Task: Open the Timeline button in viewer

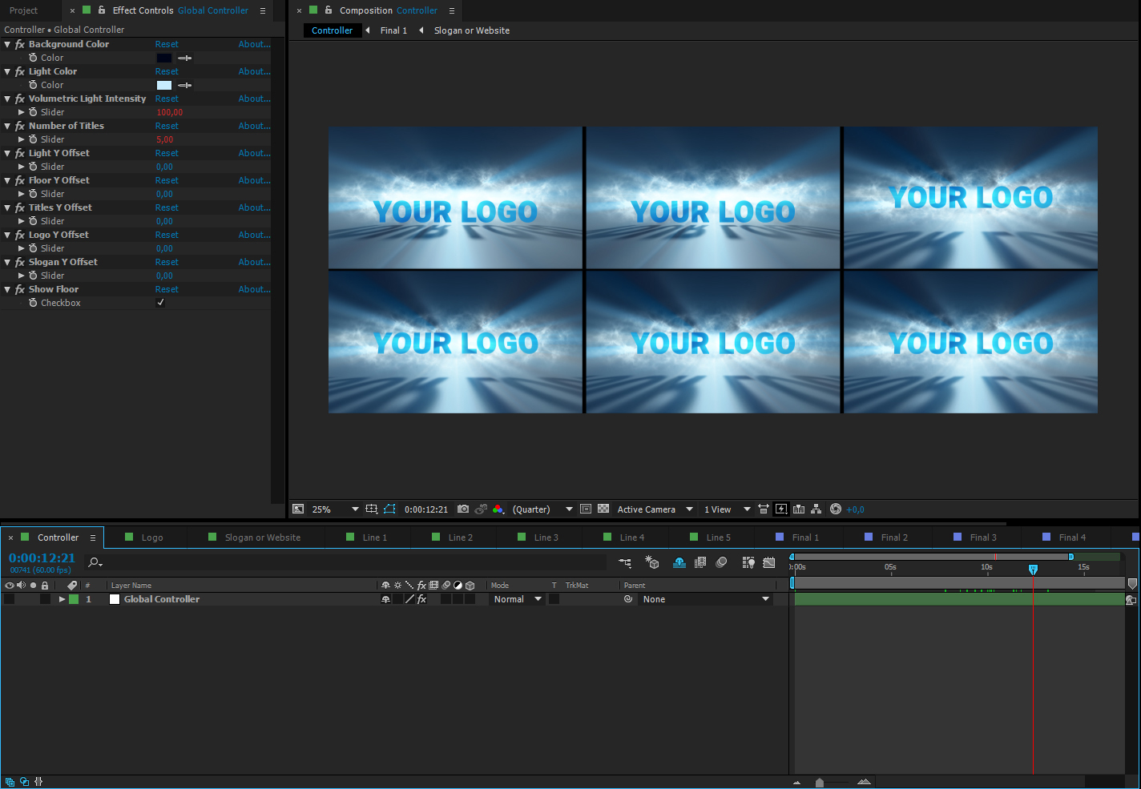Action: pyautogui.click(x=799, y=509)
